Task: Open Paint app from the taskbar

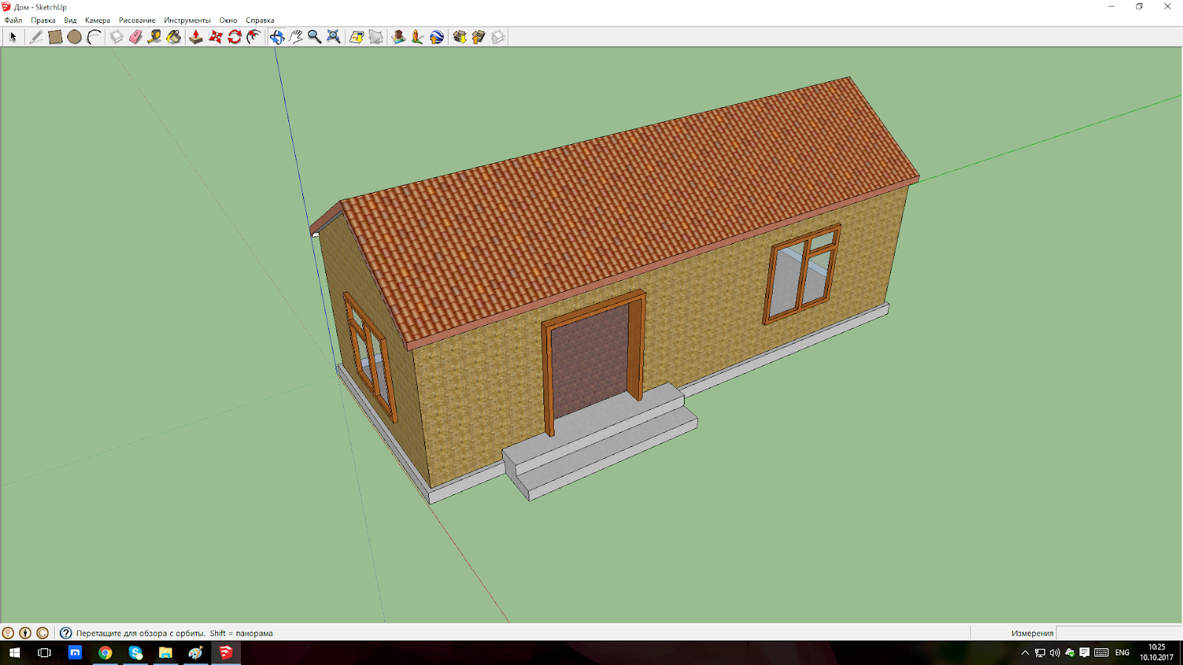Action: [195, 652]
